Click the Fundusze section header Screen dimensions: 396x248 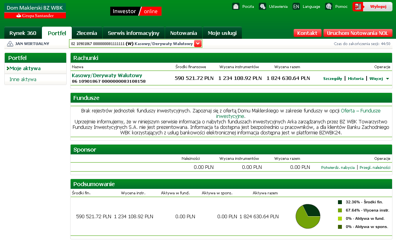click(x=231, y=98)
